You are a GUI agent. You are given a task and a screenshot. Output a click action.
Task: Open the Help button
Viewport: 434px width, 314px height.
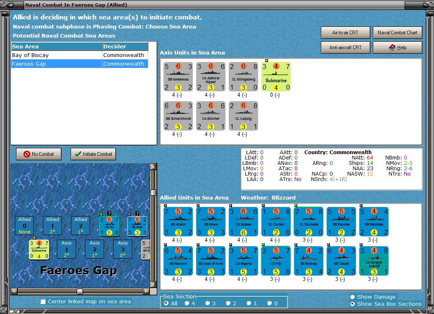click(x=398, y=48)
